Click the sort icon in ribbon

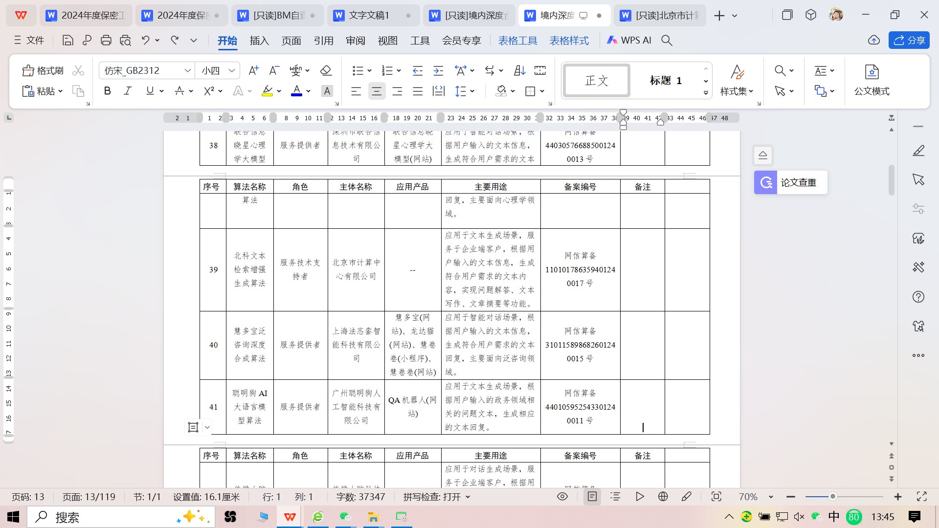(x=520, y=70)
